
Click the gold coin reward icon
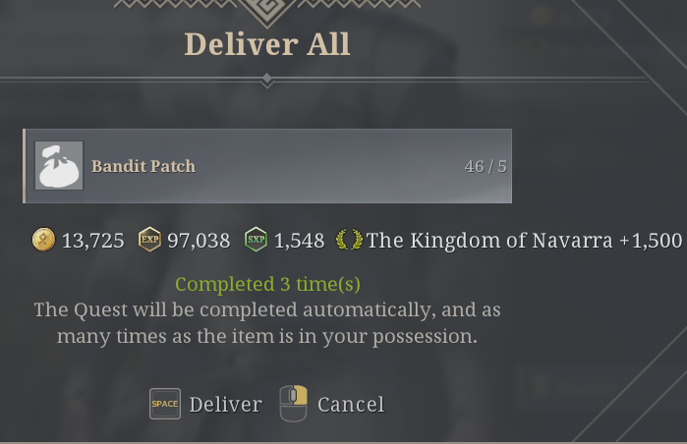pyautogui.click(x=43, y=240)
